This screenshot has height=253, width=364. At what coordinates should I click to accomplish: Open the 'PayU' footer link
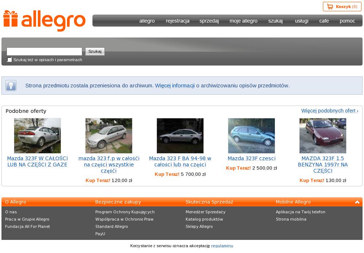click(x=100, y=234)
